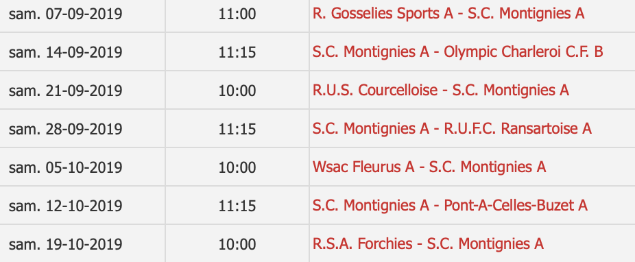This screenshot has width=635, height=262.
Task: Open the match against Olympic Charleroi C.F. B
Action: pyautogui.click(x=457, y=52)
